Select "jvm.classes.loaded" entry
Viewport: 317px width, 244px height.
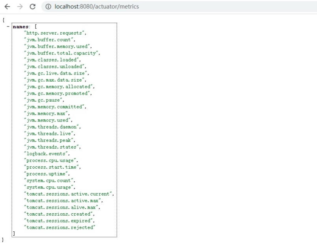click(x=51, y=60)
